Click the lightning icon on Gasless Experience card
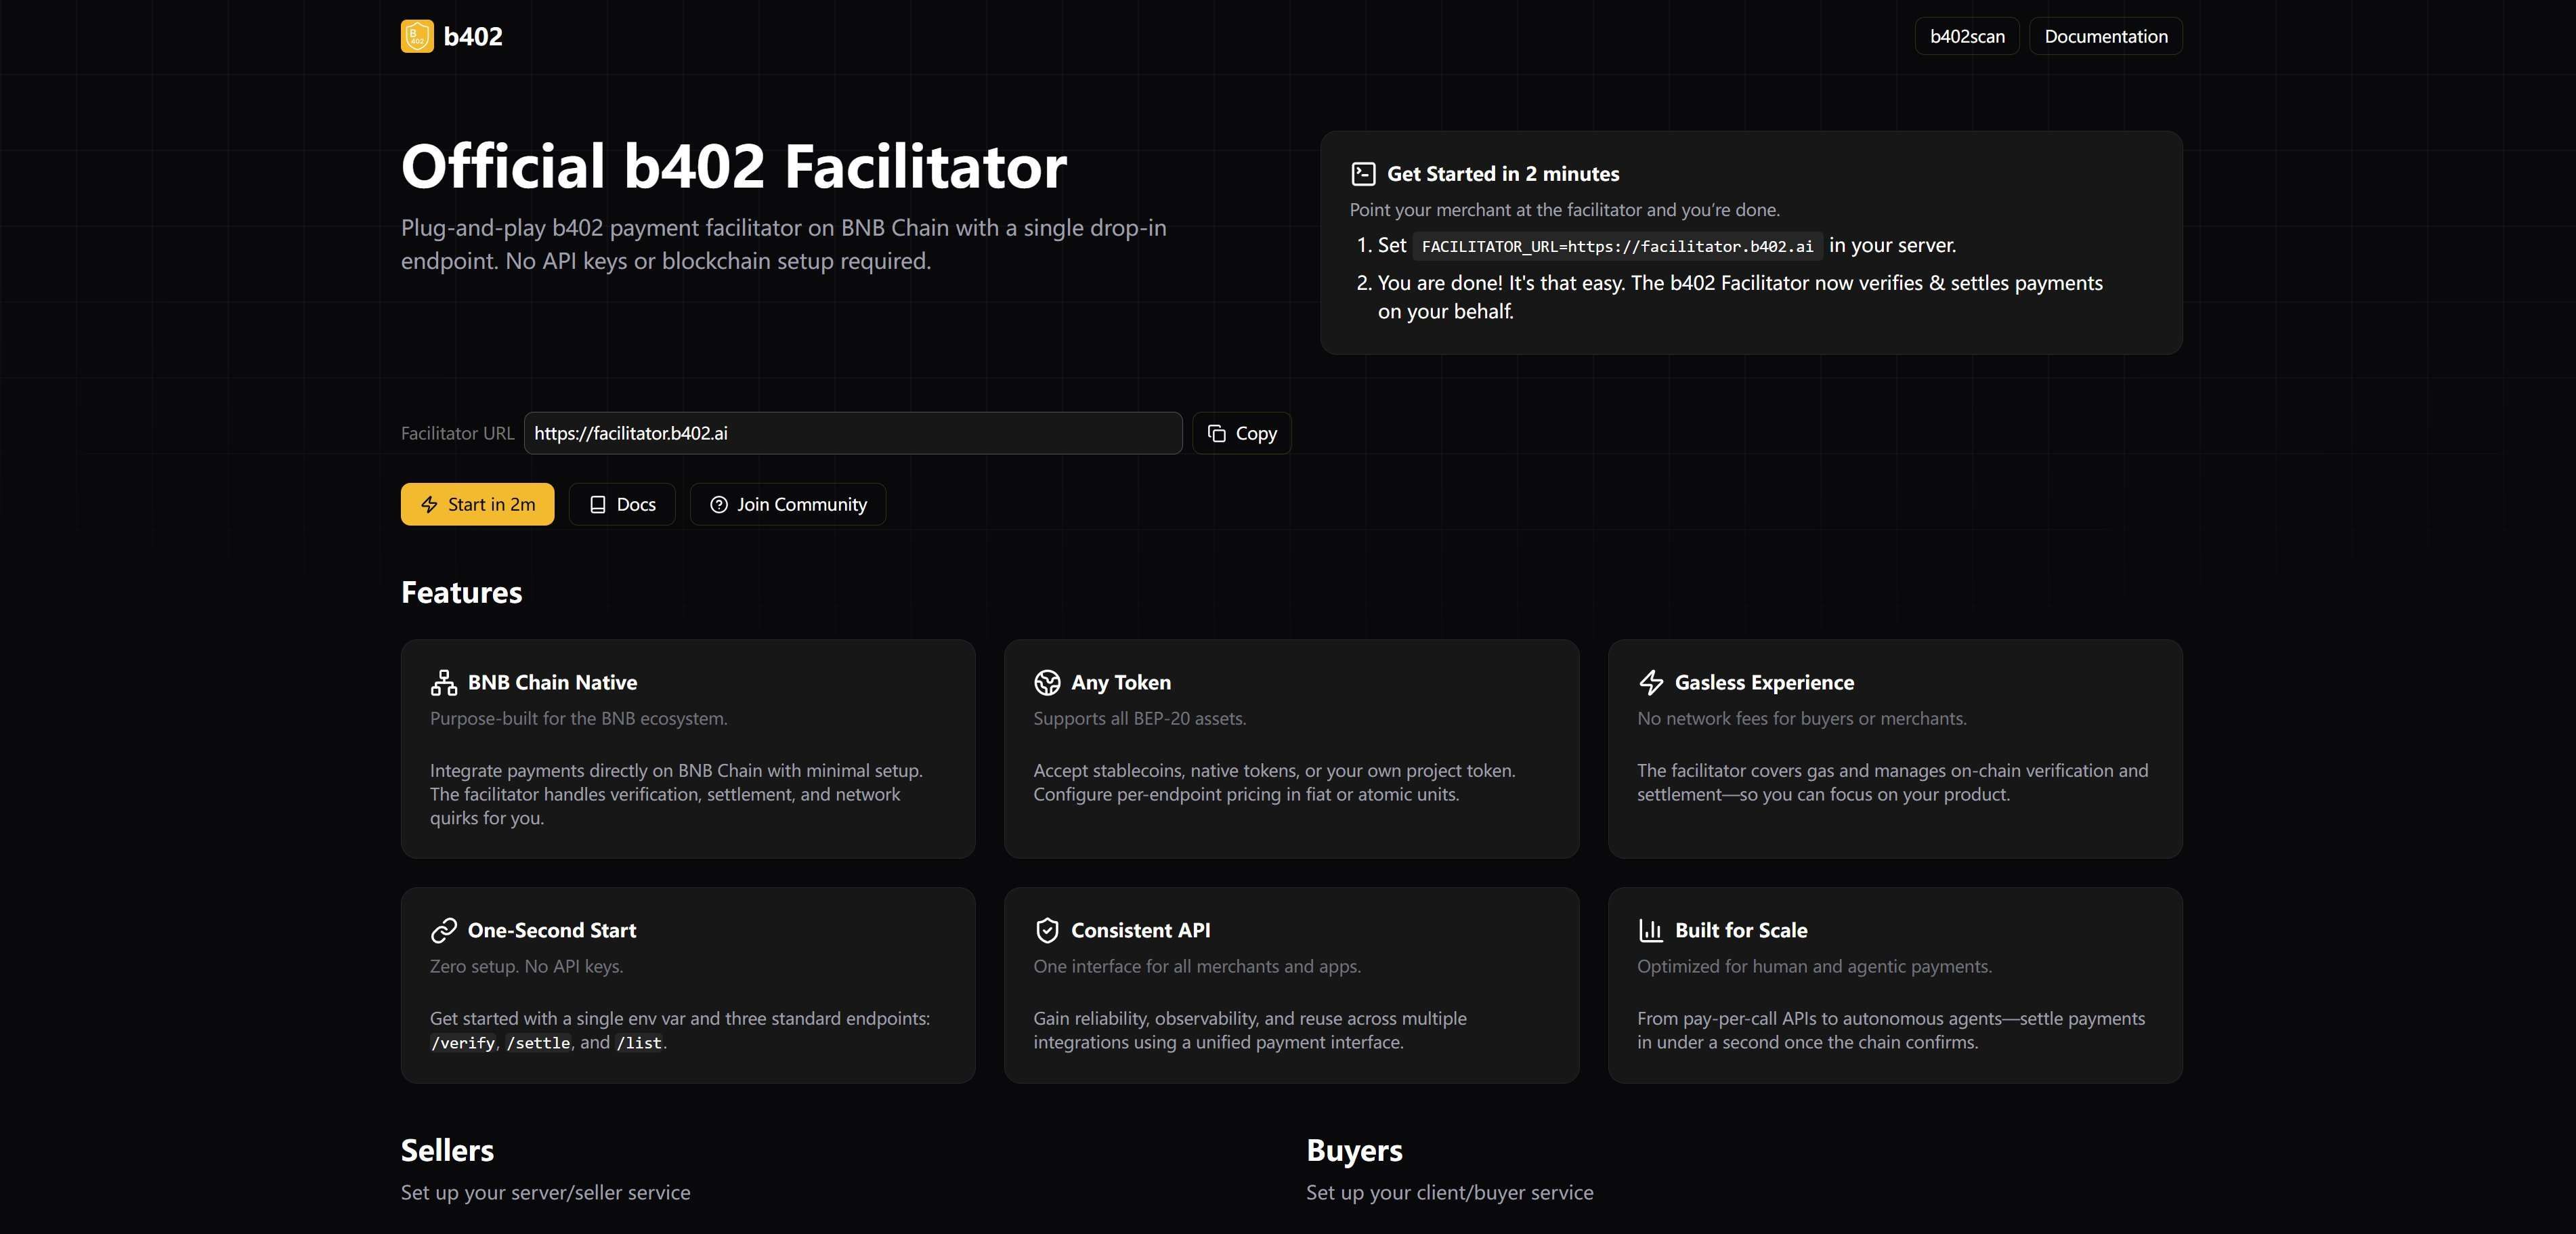Viewport: 2576px width, 1234px height. point(1651,683)
